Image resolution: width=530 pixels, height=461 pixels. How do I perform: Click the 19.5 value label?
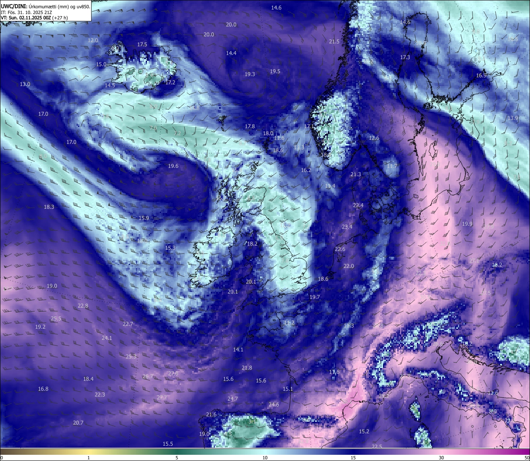pos(275,72)
